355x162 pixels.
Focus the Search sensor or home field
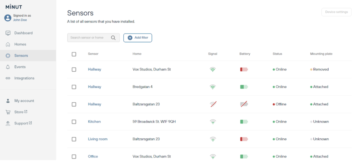pos(89,38)
